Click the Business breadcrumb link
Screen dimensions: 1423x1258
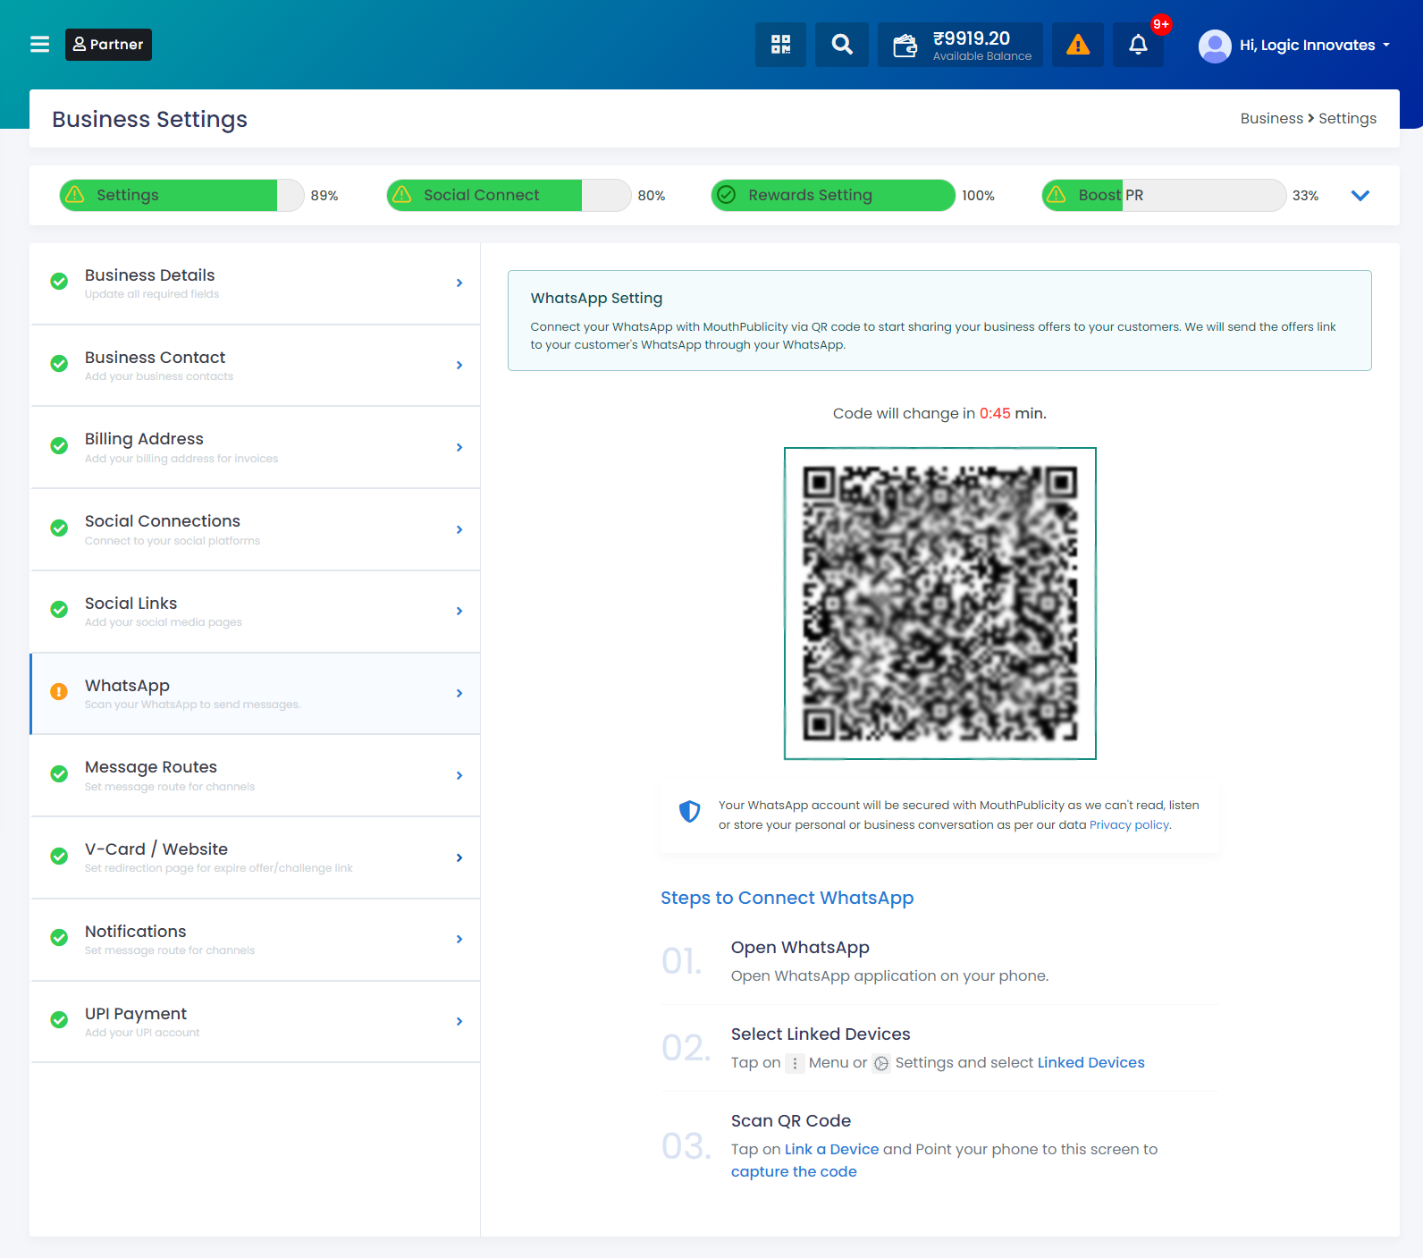tap(1271, 118)
